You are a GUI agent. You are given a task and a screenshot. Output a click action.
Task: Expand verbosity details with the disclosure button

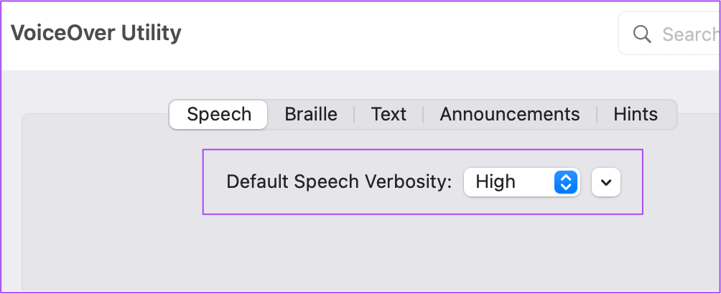tap(606, 182)
